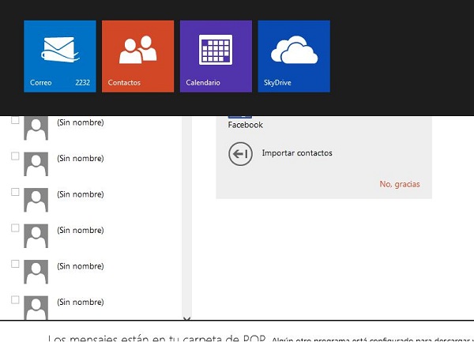The width and height of the screenshot is (474, 342).
Task: Dismiss the import panel with "No, gracias"
Action: coord(399,184)
